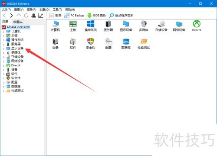Open the 网络设备 icon in main panel
217x156 pixels.
pyautogui.click(x=179, y=26)
